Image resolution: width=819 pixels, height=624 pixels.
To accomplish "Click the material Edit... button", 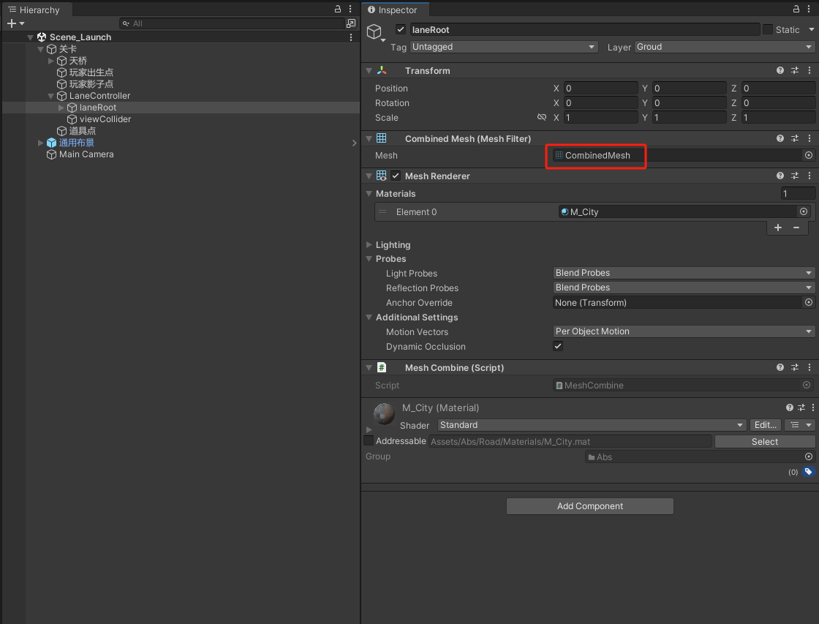I will pos(765,425).
